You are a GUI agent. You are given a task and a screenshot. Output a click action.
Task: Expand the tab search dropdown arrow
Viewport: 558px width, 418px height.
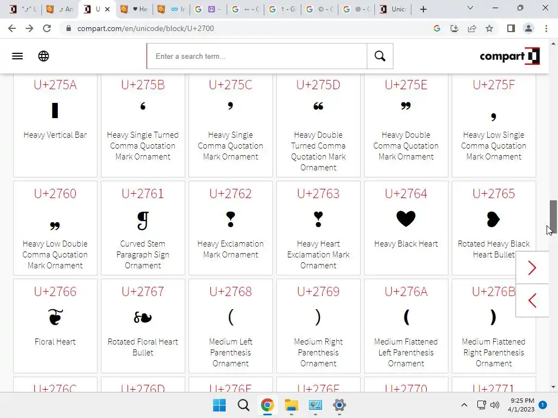pos(470,8)
